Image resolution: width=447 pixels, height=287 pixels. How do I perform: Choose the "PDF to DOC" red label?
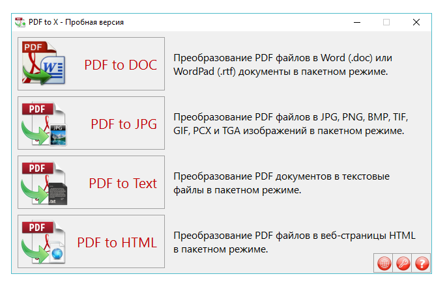pyautogui.click(x=121, y=64)
